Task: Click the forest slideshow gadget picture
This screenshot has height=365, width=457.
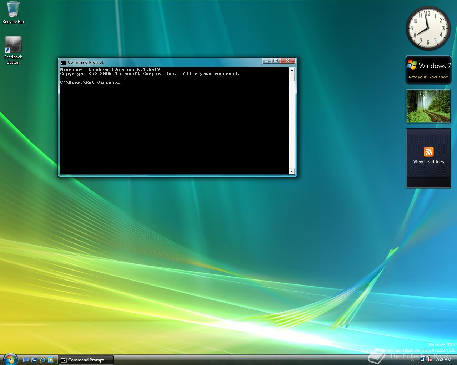Action: [428, 106]
